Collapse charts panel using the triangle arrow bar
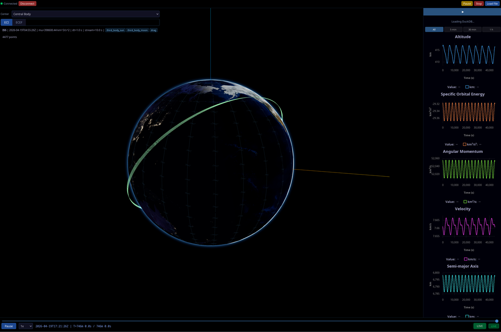Viewport: 501px width, 332px height. (x=462, y=12)
